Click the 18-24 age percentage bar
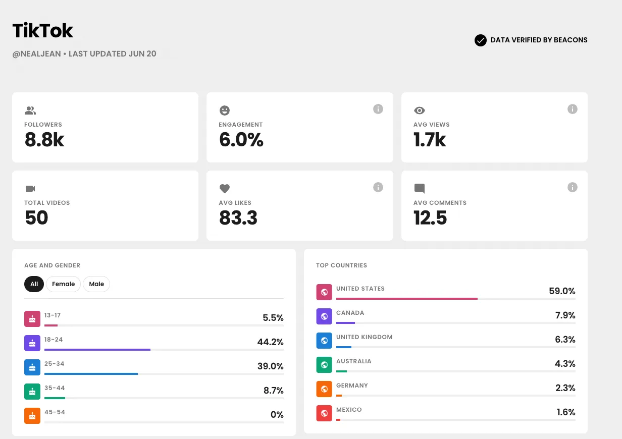 tap(164, 350)
